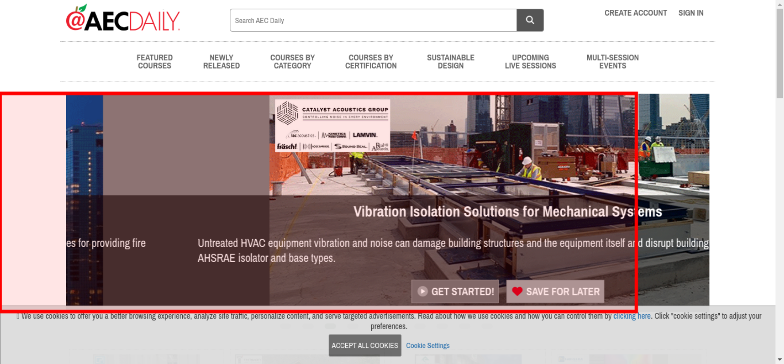This screenshot has height=364, width=784.
Task: Go to Featured Courses
Action: point(154,62)
